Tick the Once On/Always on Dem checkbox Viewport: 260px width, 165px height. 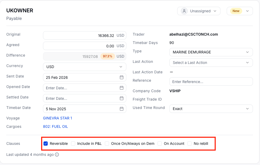[107, 144]
